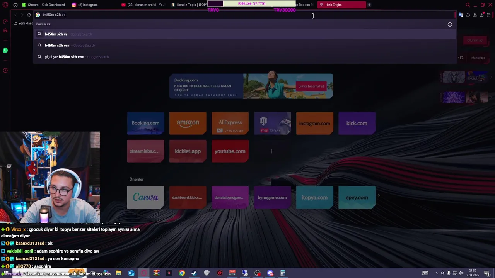Open the dashboard.kick.com suggested tile
Image resolution: width=495 pixels, height=278 pixels.
coord(188,197)
